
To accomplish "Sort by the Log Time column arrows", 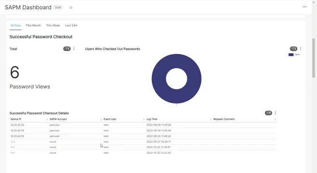I will 211,119.
